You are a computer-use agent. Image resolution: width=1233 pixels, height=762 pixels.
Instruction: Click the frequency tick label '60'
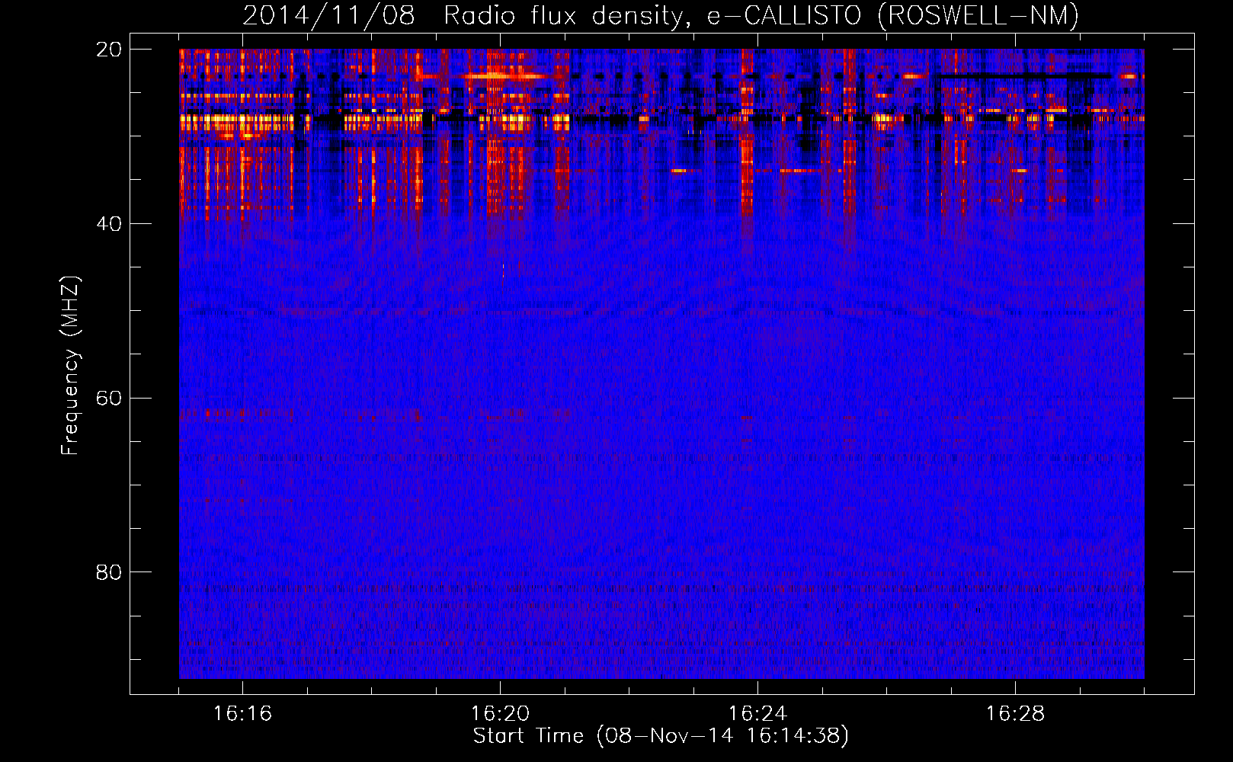pyautogui.click(x=109, y=399)
